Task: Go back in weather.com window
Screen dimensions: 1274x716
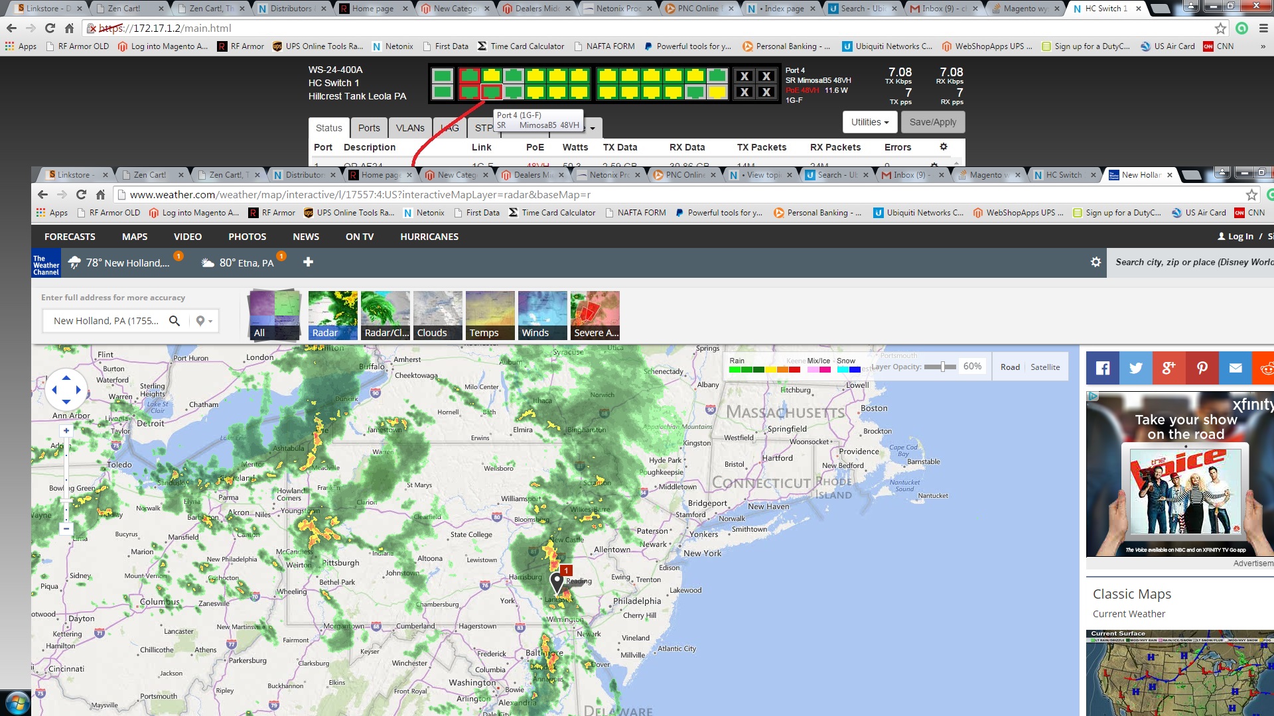Action: point(42,195)
